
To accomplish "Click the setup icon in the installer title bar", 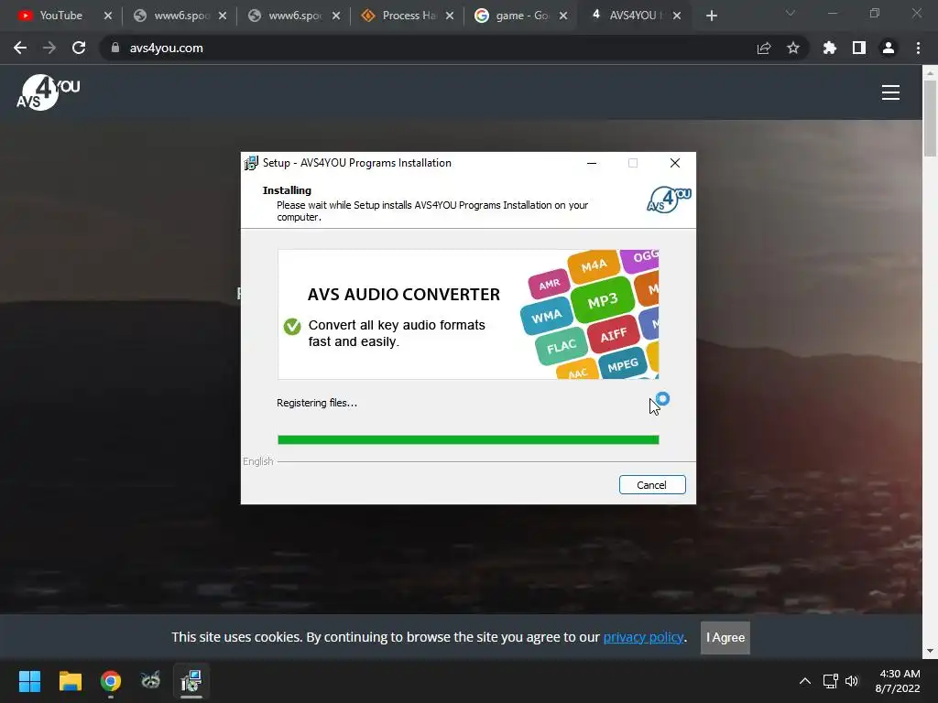I will pyautogui.click(x=251, y=163).
